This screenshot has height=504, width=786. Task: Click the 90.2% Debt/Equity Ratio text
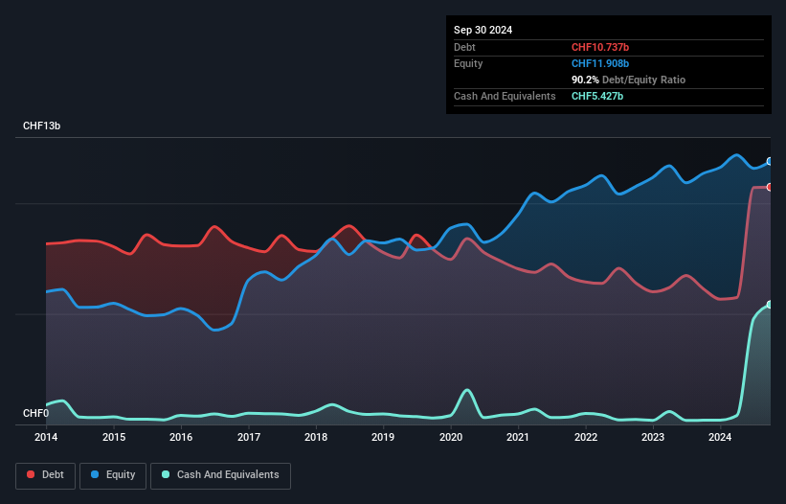point(628,80)
